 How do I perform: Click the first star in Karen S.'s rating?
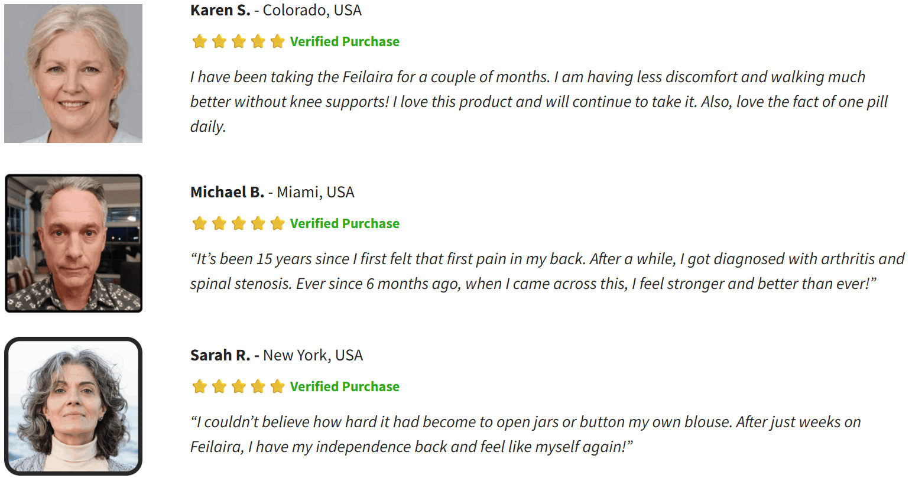click(x=200, y=41)
